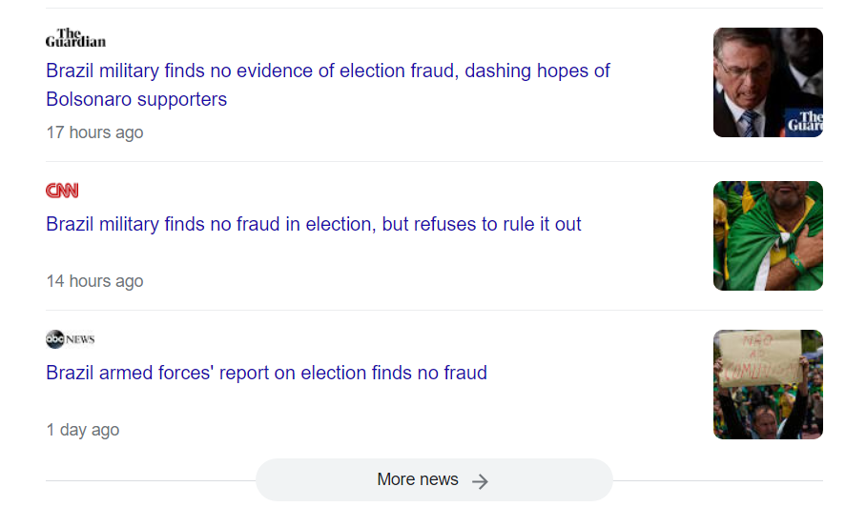Click The Guardian source logo

tap(75, 39)
